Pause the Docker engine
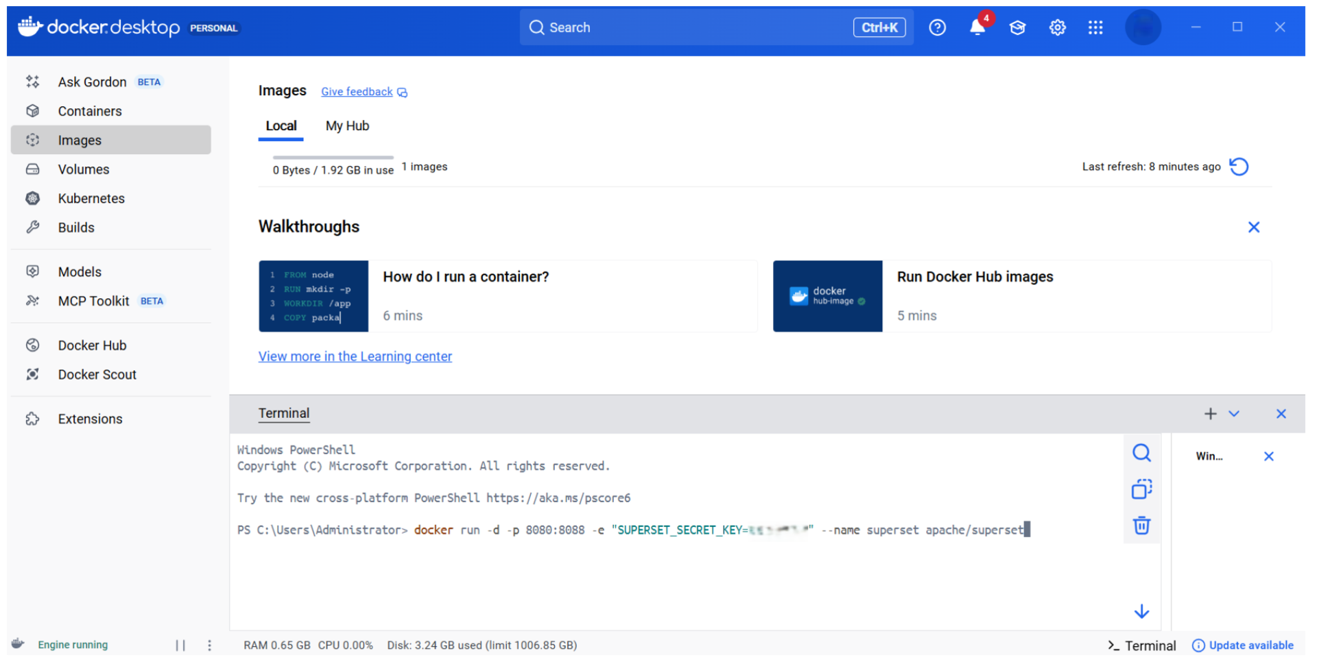The width and height of the screenshot is (1317, 664). coord(180,645)
